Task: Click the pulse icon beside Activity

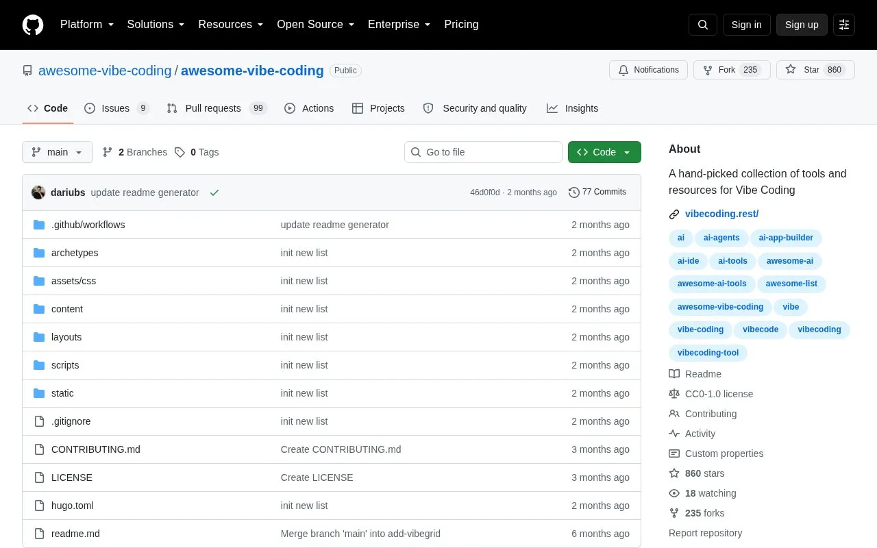Action: 674,434
